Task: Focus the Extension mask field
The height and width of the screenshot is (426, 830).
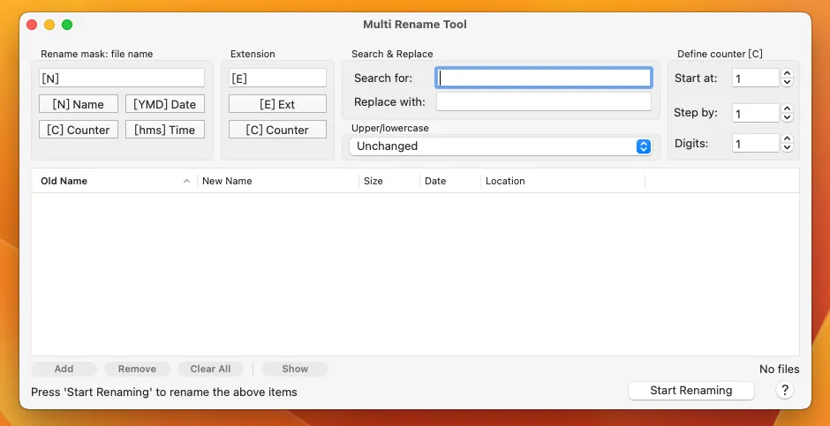Action: pos(277,78)
